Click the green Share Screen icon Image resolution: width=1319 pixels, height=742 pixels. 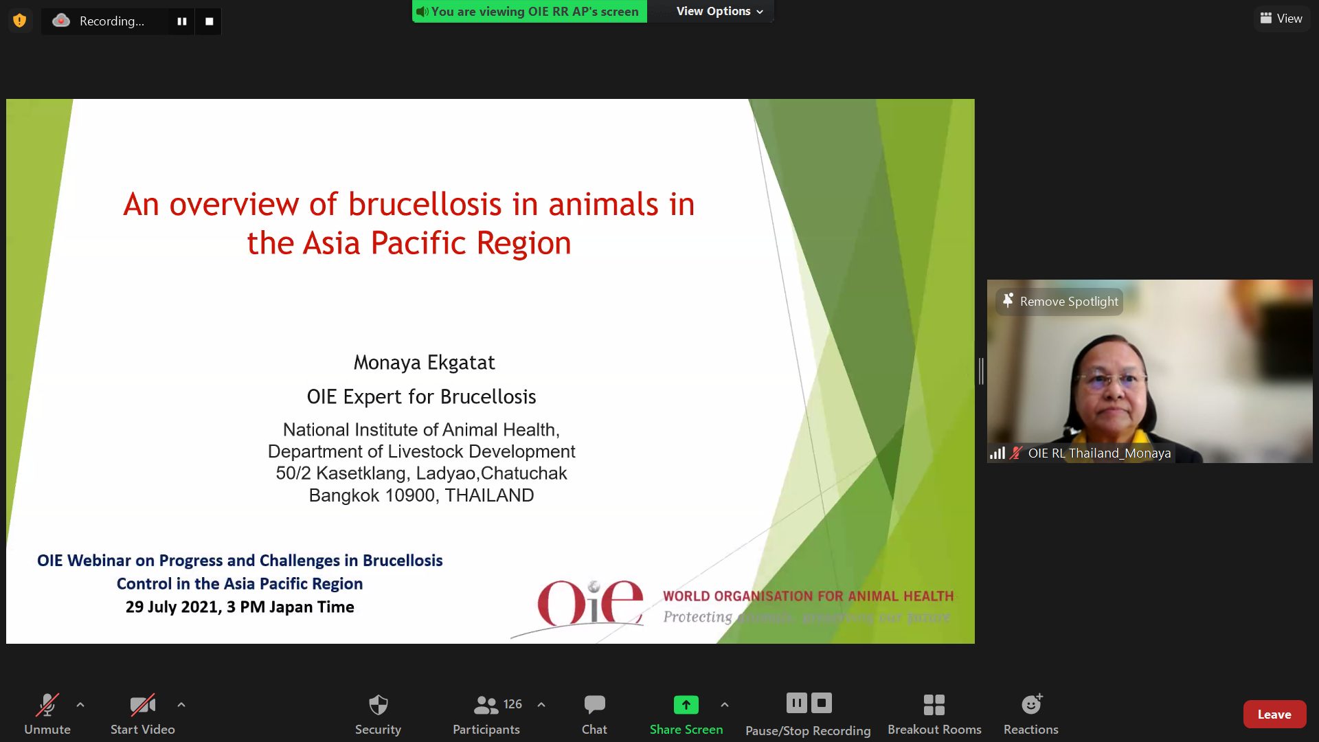(686, 705)
